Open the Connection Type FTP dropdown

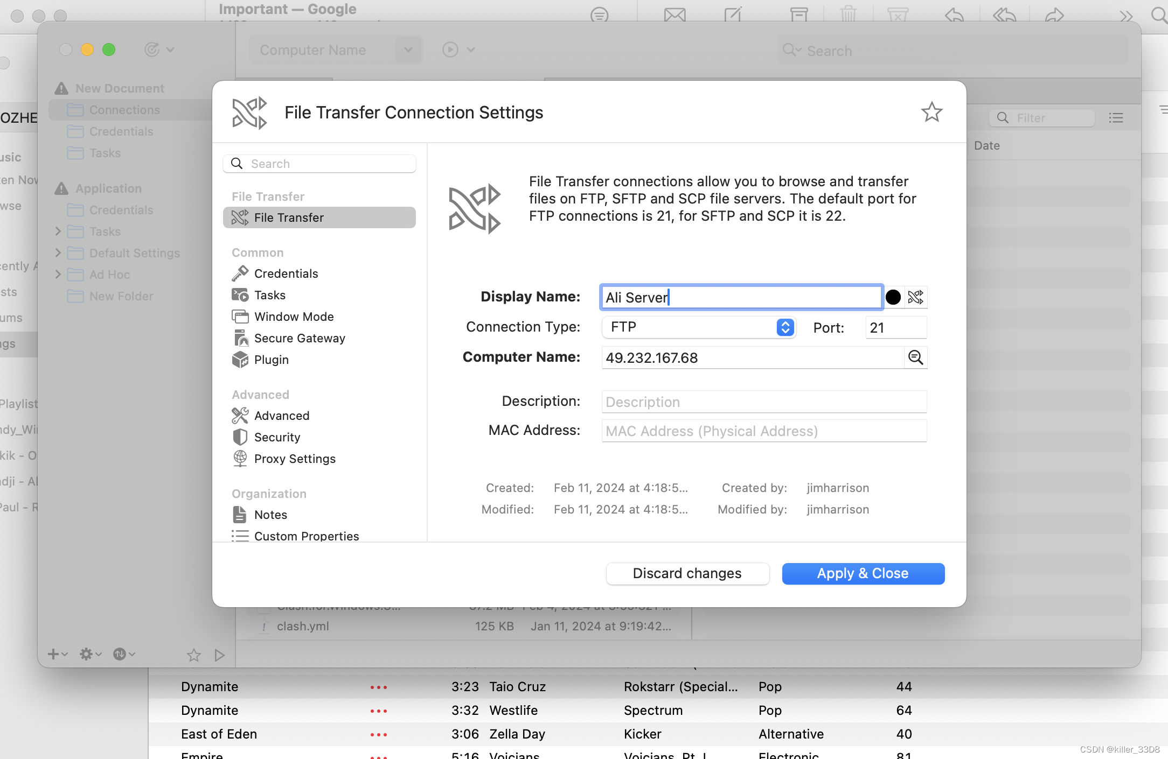[x=698, y=327]
